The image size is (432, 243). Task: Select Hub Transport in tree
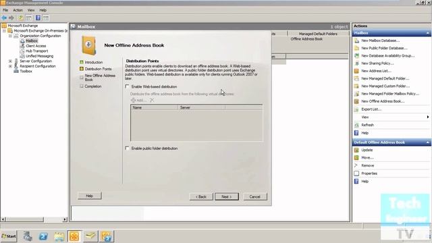37,51
